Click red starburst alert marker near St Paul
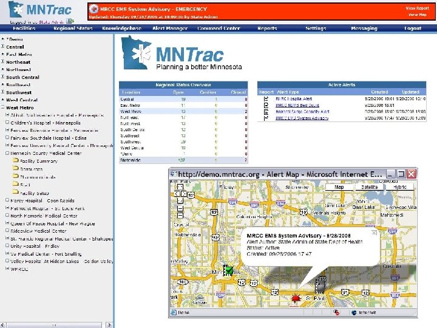The image size is (437, 328). click(x=296, y=299)
